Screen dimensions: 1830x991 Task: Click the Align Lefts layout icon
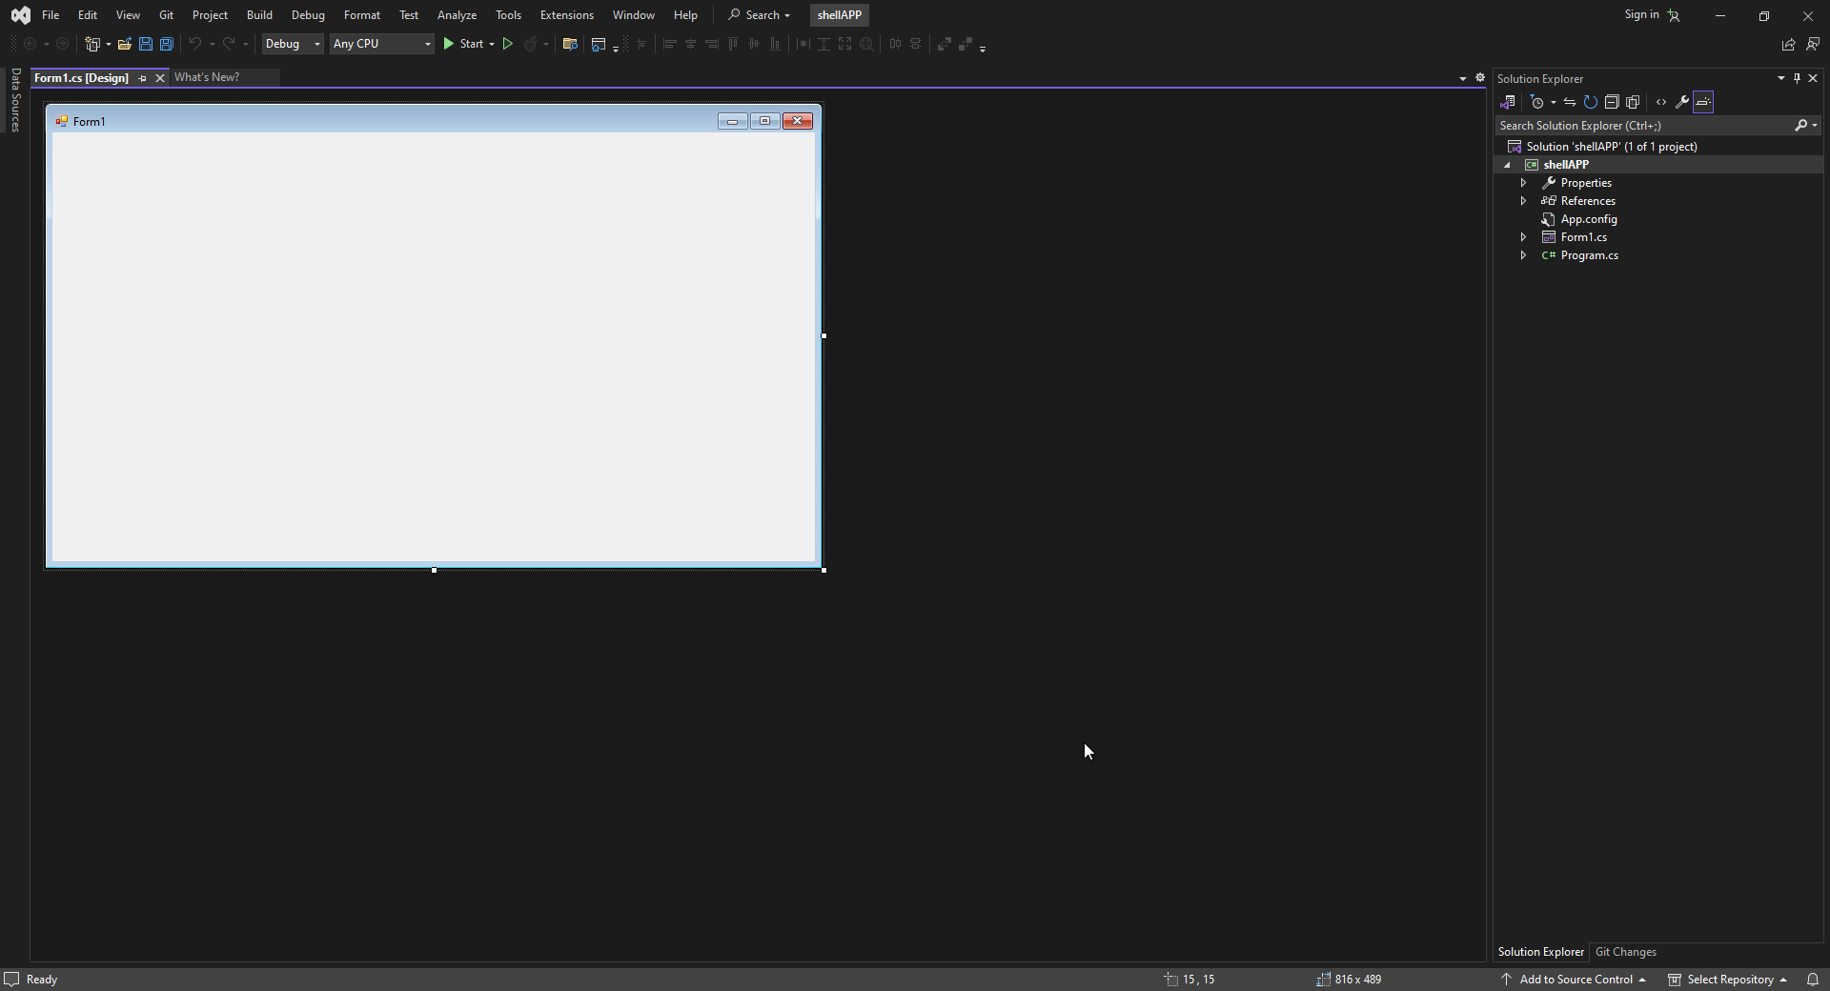pos(670,44)
